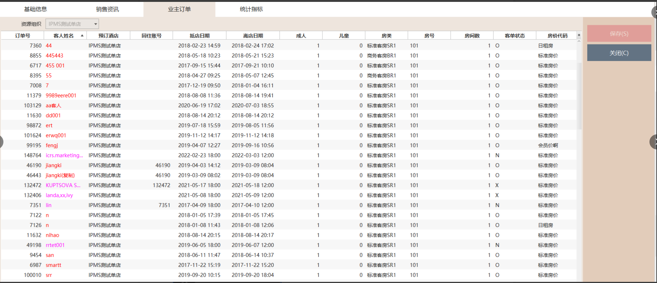The image size is (657, 283).
Task: Select guest name fengj
Action: point(52,145)
